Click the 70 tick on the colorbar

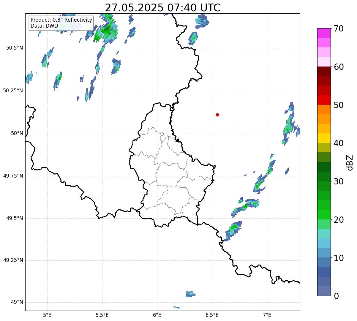[339, 29]
